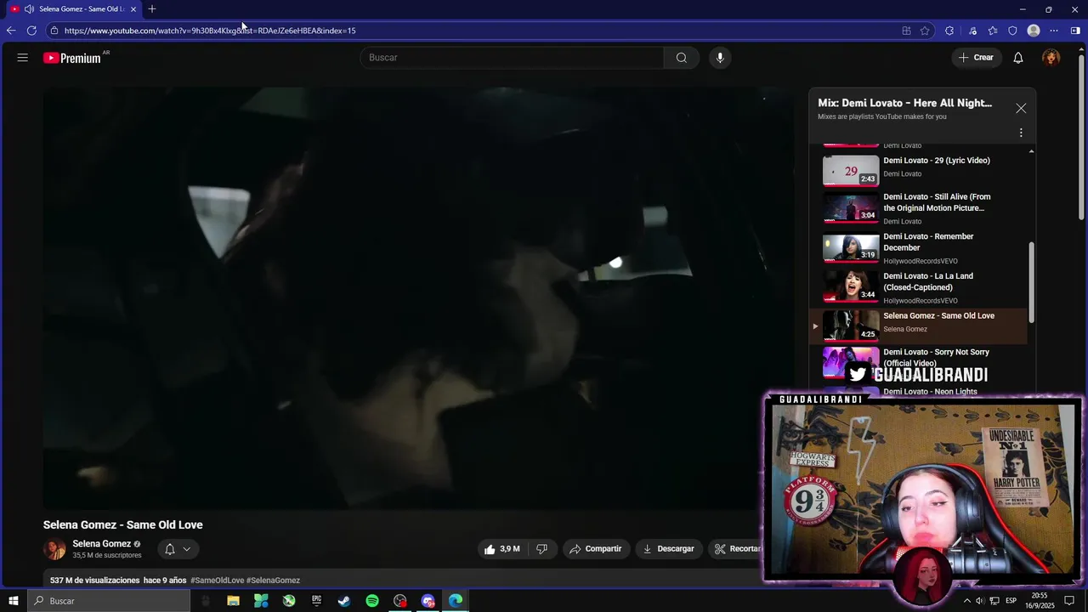Open the apps icon in address bar
This screenshot has width=1088, height=612.
tap(906, 31)
